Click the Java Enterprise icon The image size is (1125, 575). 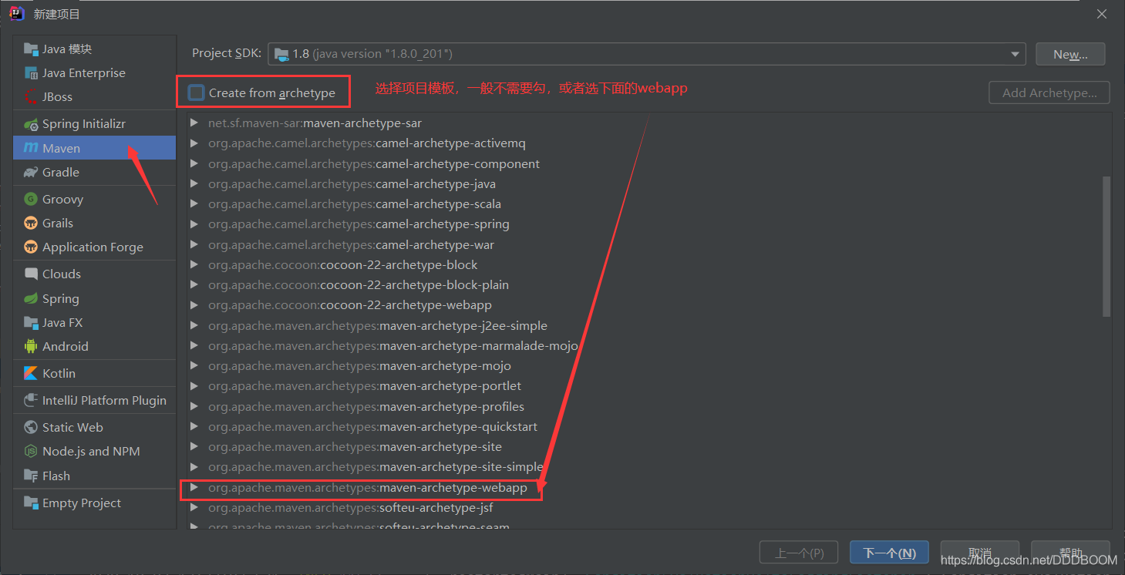(31, 73)
